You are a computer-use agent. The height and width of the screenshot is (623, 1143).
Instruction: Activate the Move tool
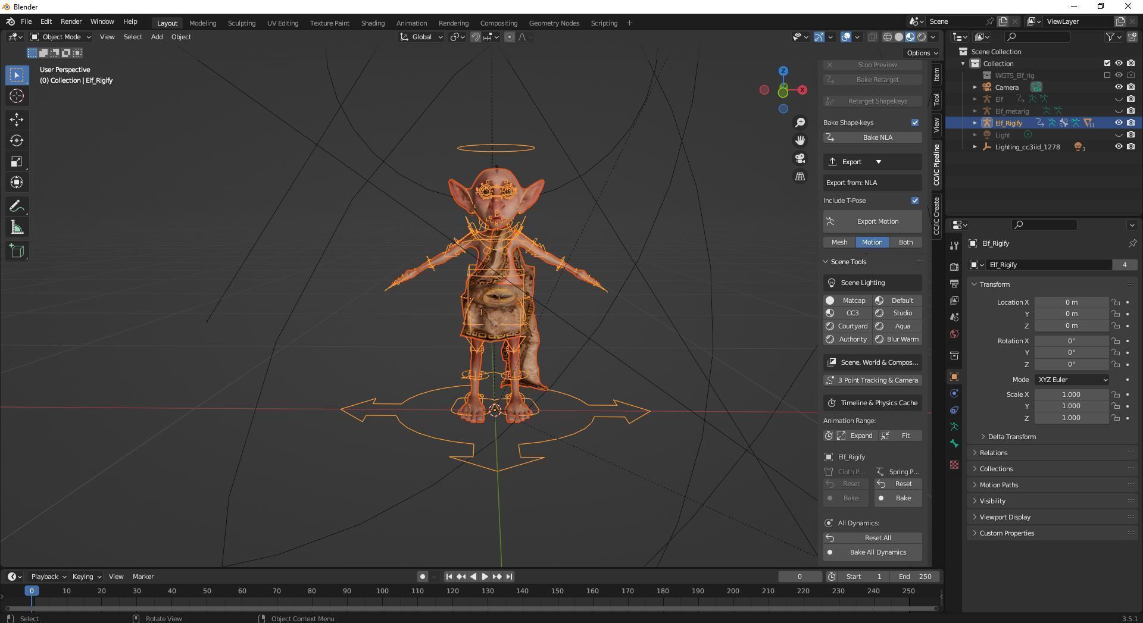17,120
